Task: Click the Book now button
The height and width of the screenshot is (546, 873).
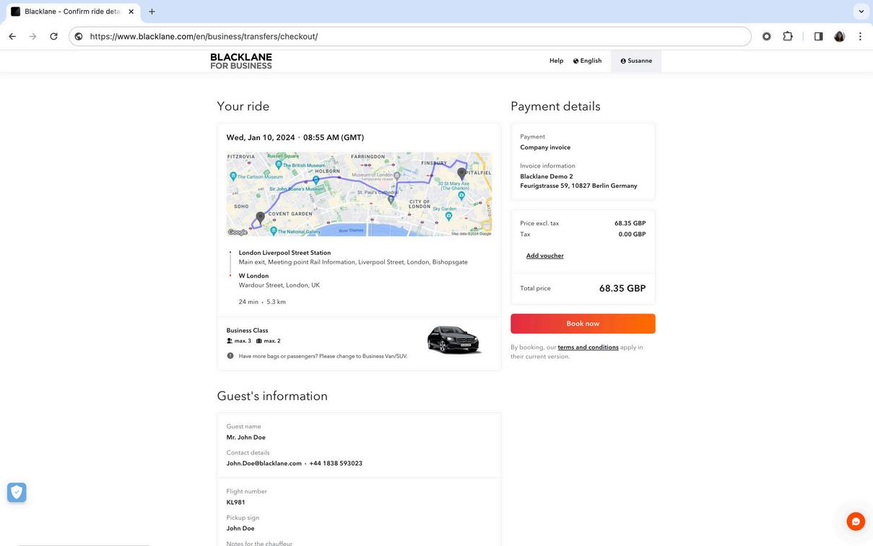Action: (583, 324)
